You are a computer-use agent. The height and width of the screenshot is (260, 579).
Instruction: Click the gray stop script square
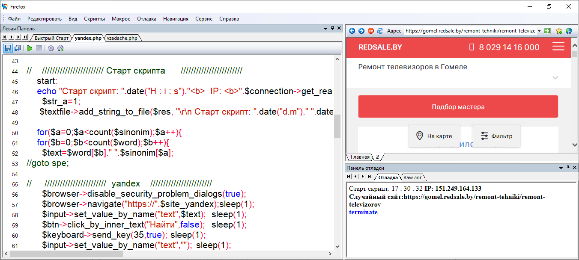point(39,48)
